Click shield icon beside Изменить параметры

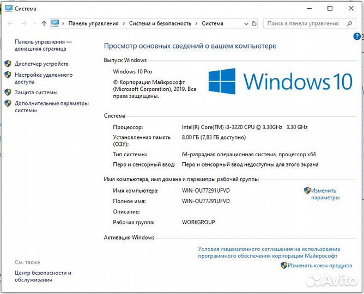(x=307, y=191)
